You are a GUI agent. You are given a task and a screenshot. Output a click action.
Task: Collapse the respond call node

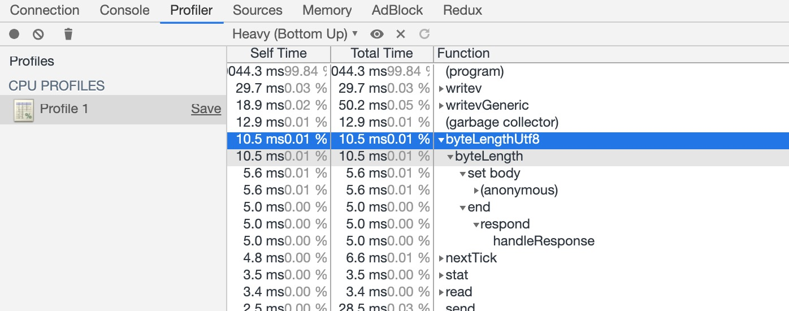pyautogui.click(x=476, y=224)
